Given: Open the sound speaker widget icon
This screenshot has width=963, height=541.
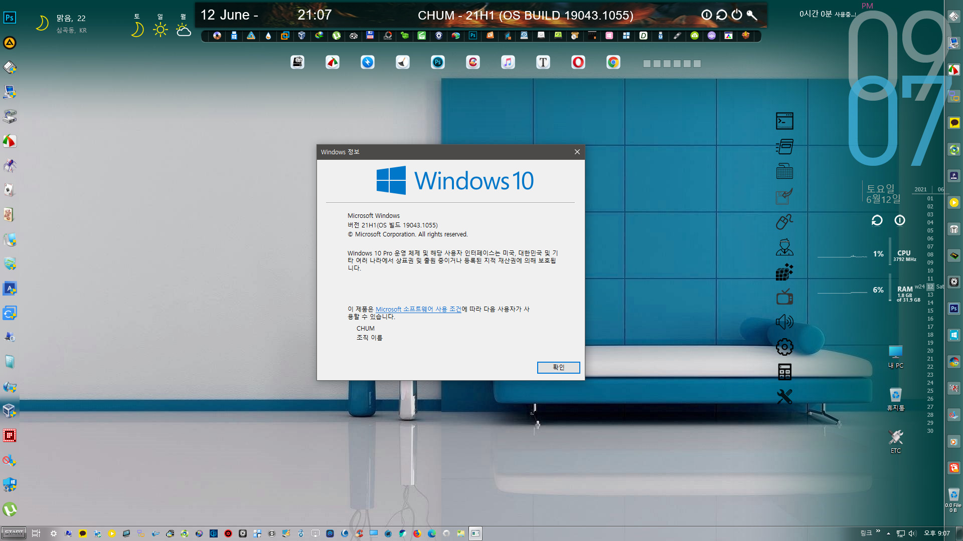Looking at the screenshot, I should 784,322.
